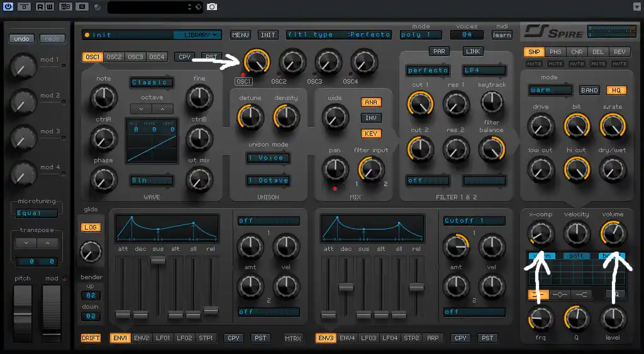Switch to the OSC3 tab

135,57
